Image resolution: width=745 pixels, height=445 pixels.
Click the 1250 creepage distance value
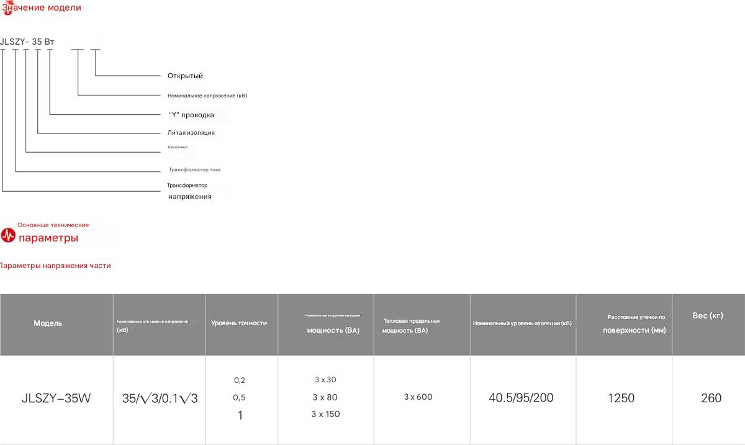coord(621,398)
